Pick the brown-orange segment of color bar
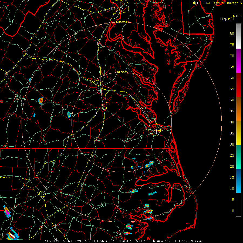 pos(238,109)
